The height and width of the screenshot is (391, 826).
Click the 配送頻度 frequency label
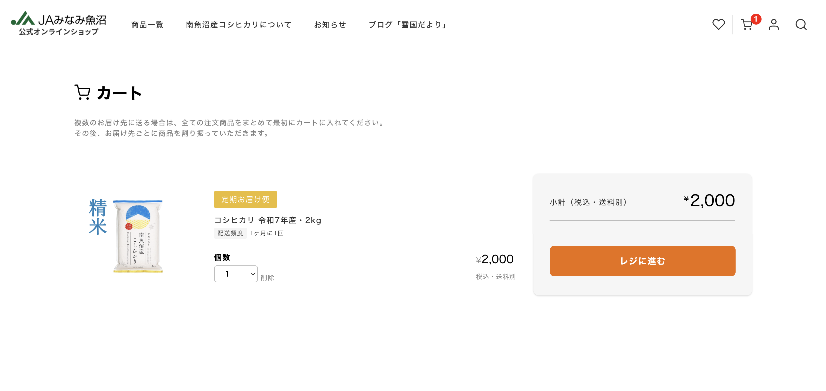[230, 233]
